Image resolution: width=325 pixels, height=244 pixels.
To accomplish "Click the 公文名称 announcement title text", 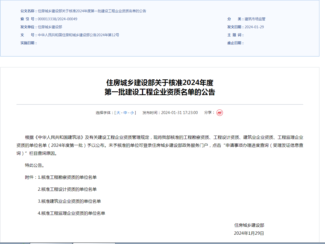I will [92, 11].
